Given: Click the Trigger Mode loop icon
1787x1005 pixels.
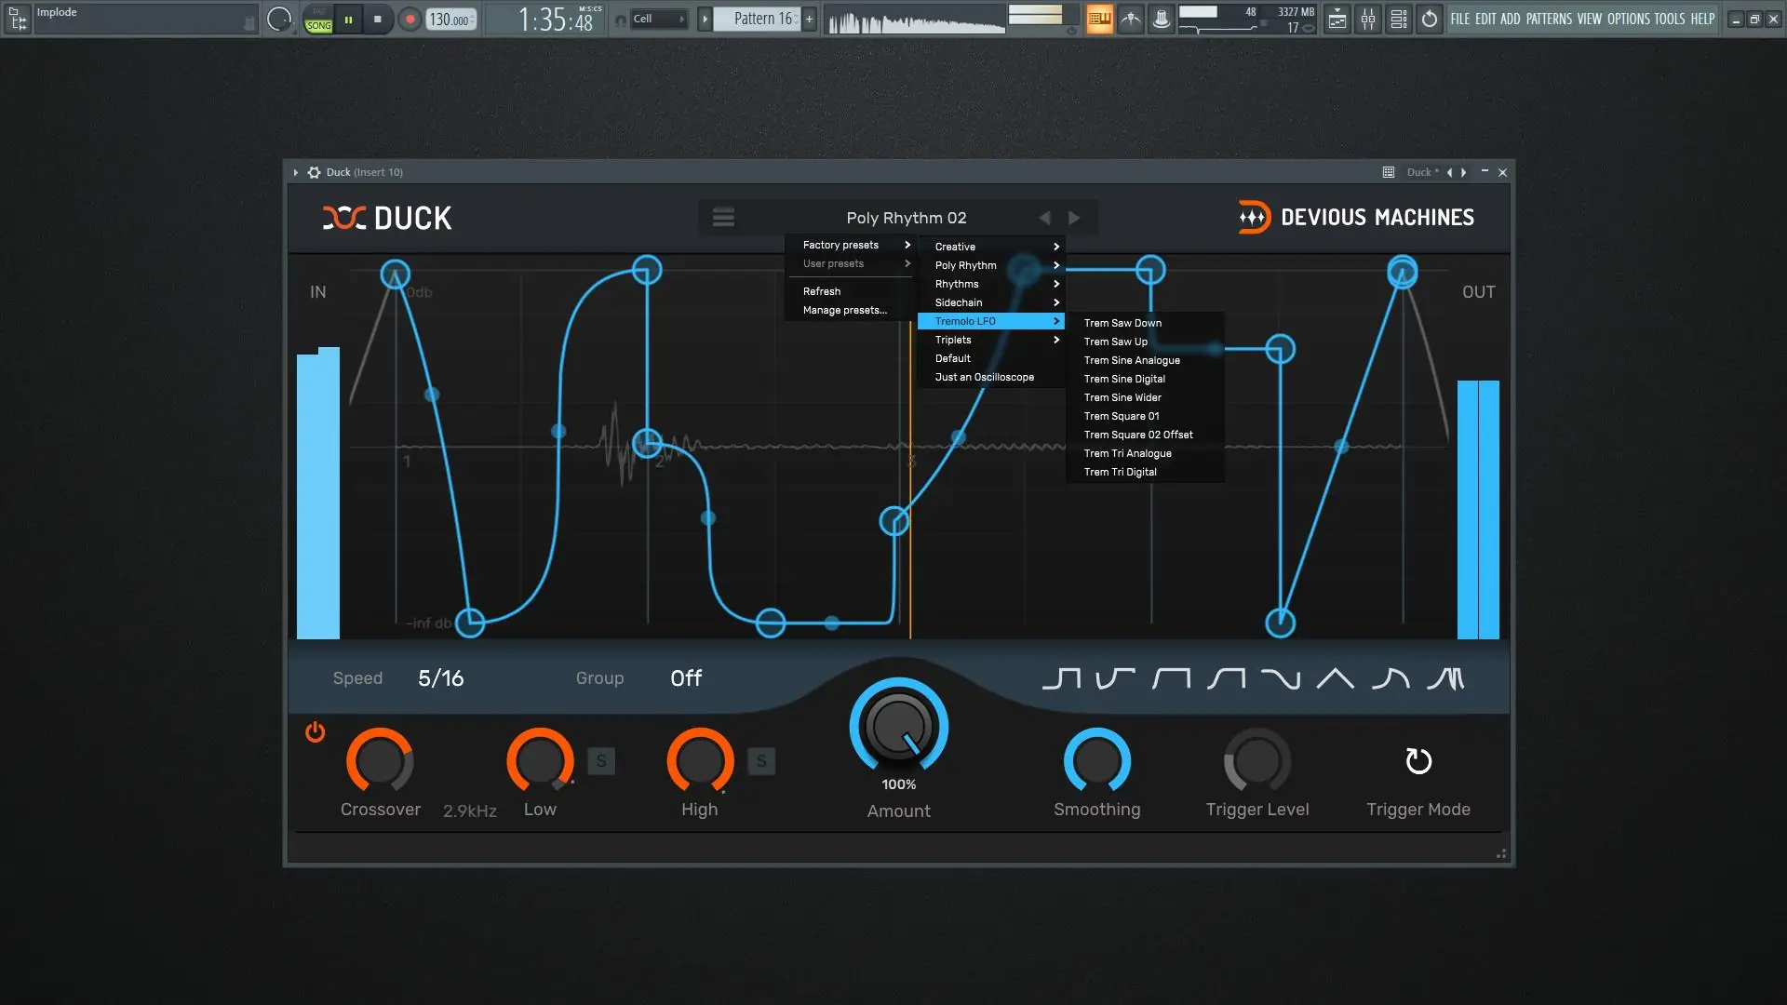Looking at the screenshot, I should coord(1418,761).
